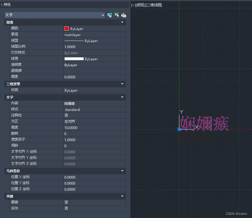Click the toggle PICKADD value icon
Screen dimensions: 252x218
110,15
